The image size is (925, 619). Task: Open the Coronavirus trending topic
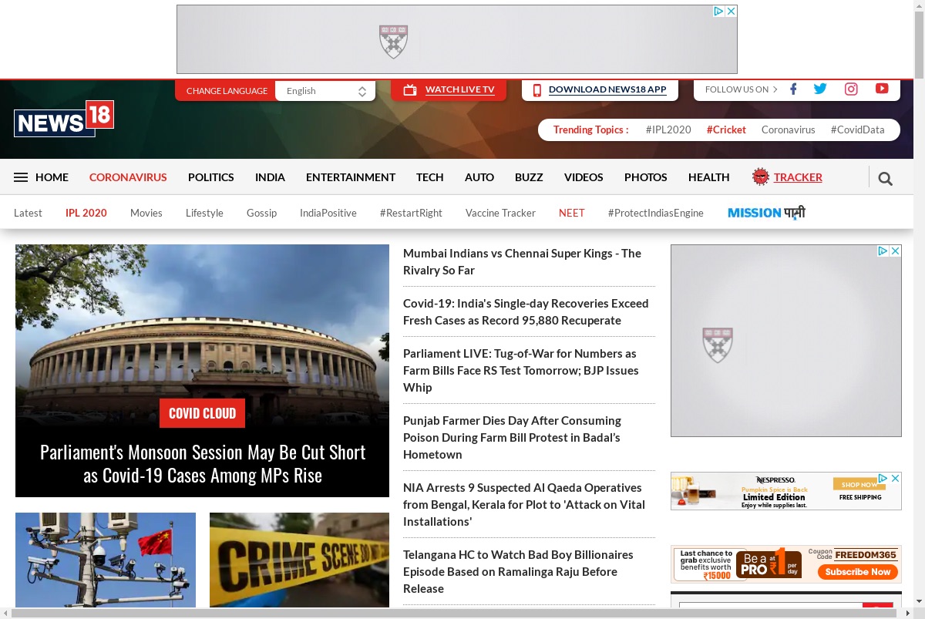click(789, 130)
